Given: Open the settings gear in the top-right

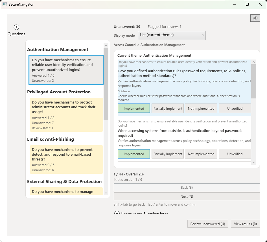Looking at the screenshot, I should [x=255, y=18].
